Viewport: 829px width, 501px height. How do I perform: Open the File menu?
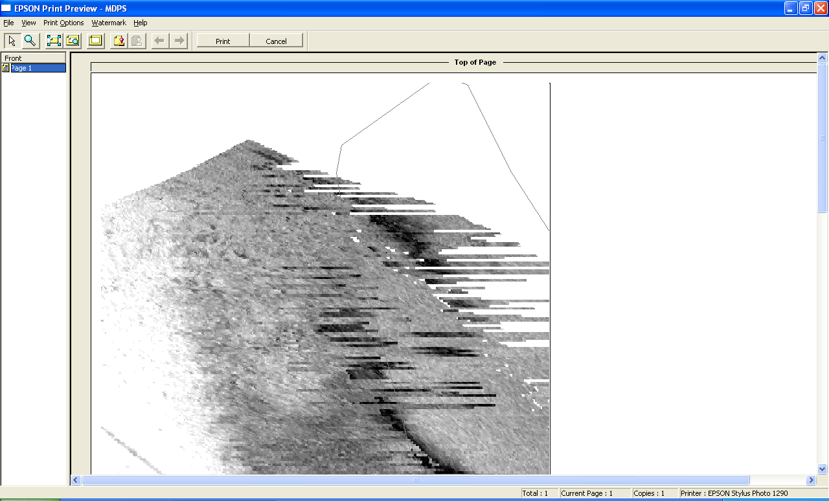pos(8,23)
